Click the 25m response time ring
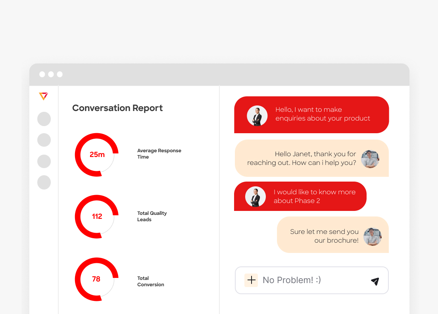This screenshot has width=438, height=314. coord(97,155)
